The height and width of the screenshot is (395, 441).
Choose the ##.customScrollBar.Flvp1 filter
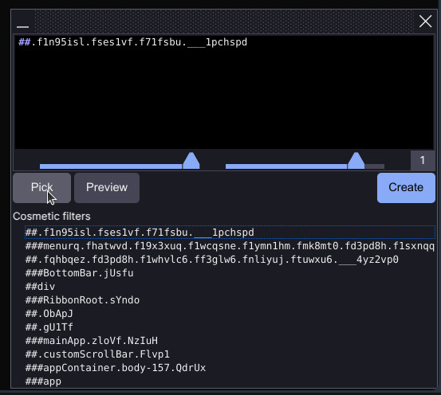(97, 354)
